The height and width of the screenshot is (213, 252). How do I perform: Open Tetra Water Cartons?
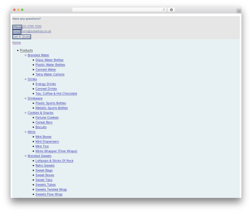click(50, 75)
